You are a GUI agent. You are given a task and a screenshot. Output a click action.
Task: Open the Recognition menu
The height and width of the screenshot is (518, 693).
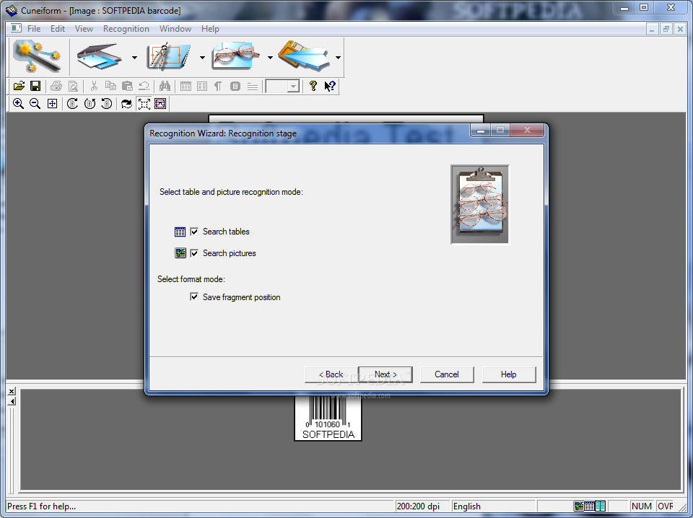click(126, 29)
